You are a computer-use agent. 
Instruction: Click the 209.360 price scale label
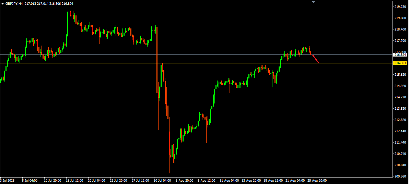click(x=400, y=176)
